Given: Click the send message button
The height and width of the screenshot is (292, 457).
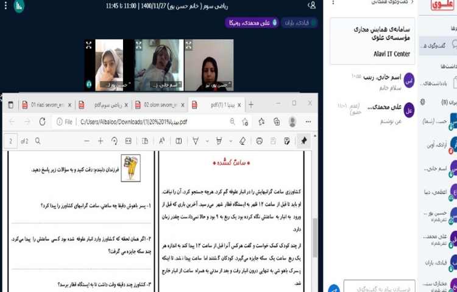Looking at the screenshot, I should (x=334, y=287).
